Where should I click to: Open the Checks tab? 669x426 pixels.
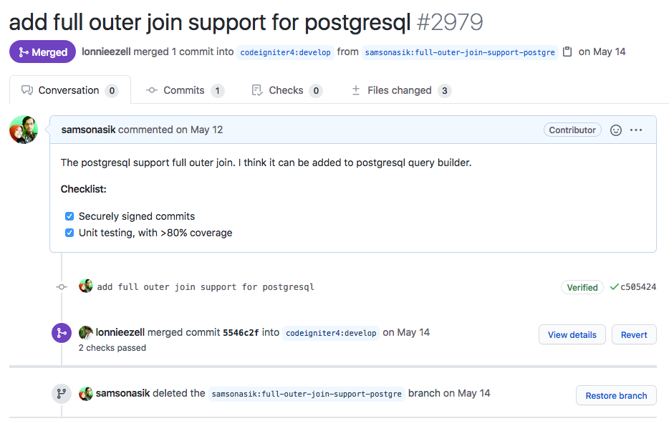point(287,90)
